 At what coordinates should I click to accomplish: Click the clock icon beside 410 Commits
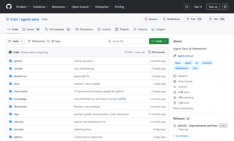pyautogui.click(x=149, y=52)
